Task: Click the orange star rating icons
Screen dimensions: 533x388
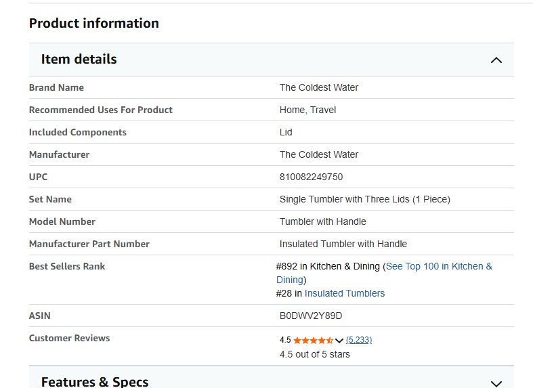Action: [314, 340]
